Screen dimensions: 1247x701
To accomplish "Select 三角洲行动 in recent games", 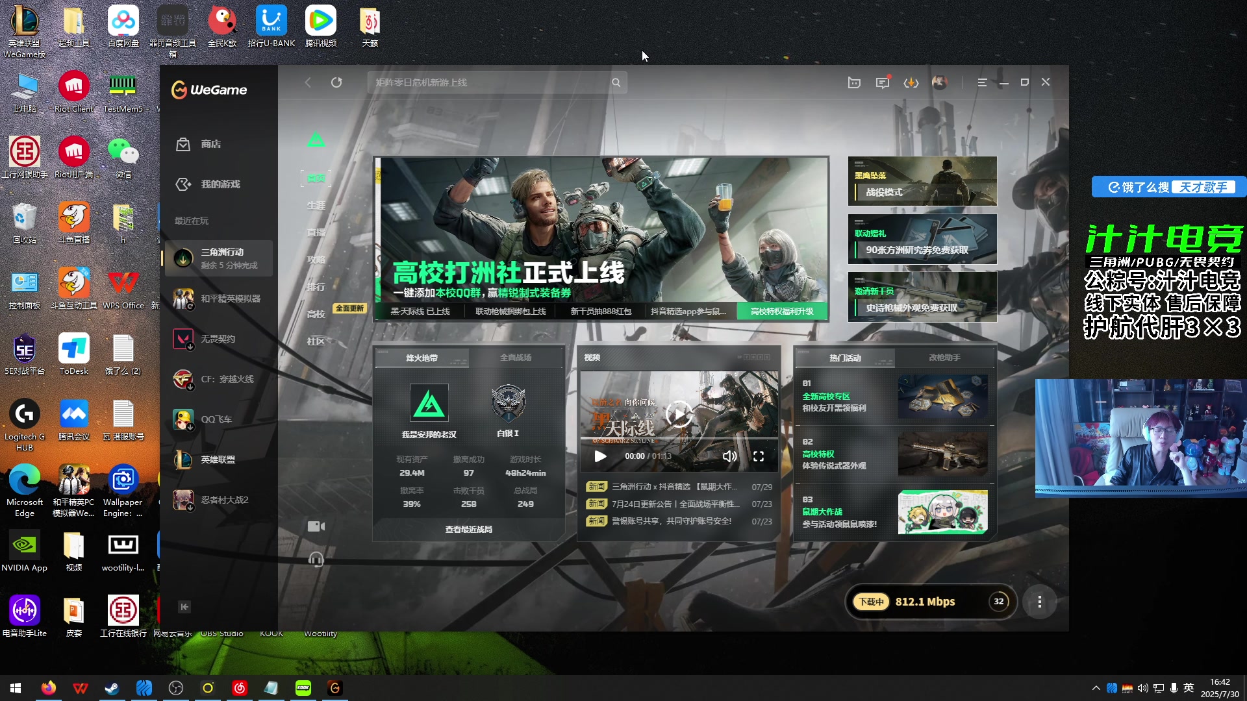I will (218, 258).
